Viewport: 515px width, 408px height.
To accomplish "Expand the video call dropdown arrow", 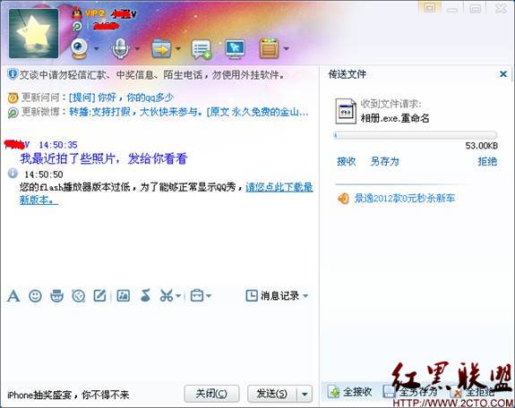I will [97, 48].
